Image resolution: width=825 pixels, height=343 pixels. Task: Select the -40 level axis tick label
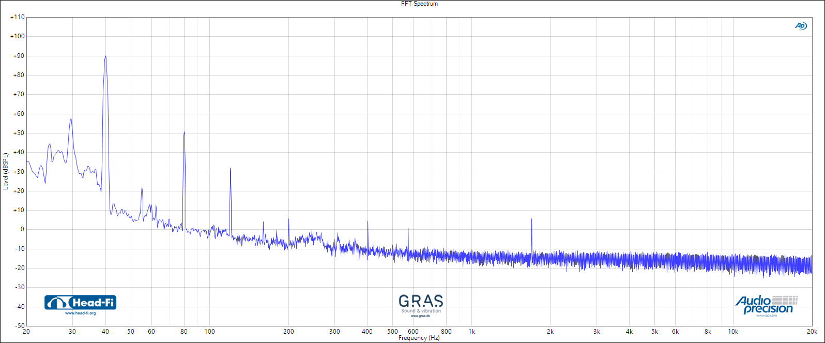click(x=20, y=307)
